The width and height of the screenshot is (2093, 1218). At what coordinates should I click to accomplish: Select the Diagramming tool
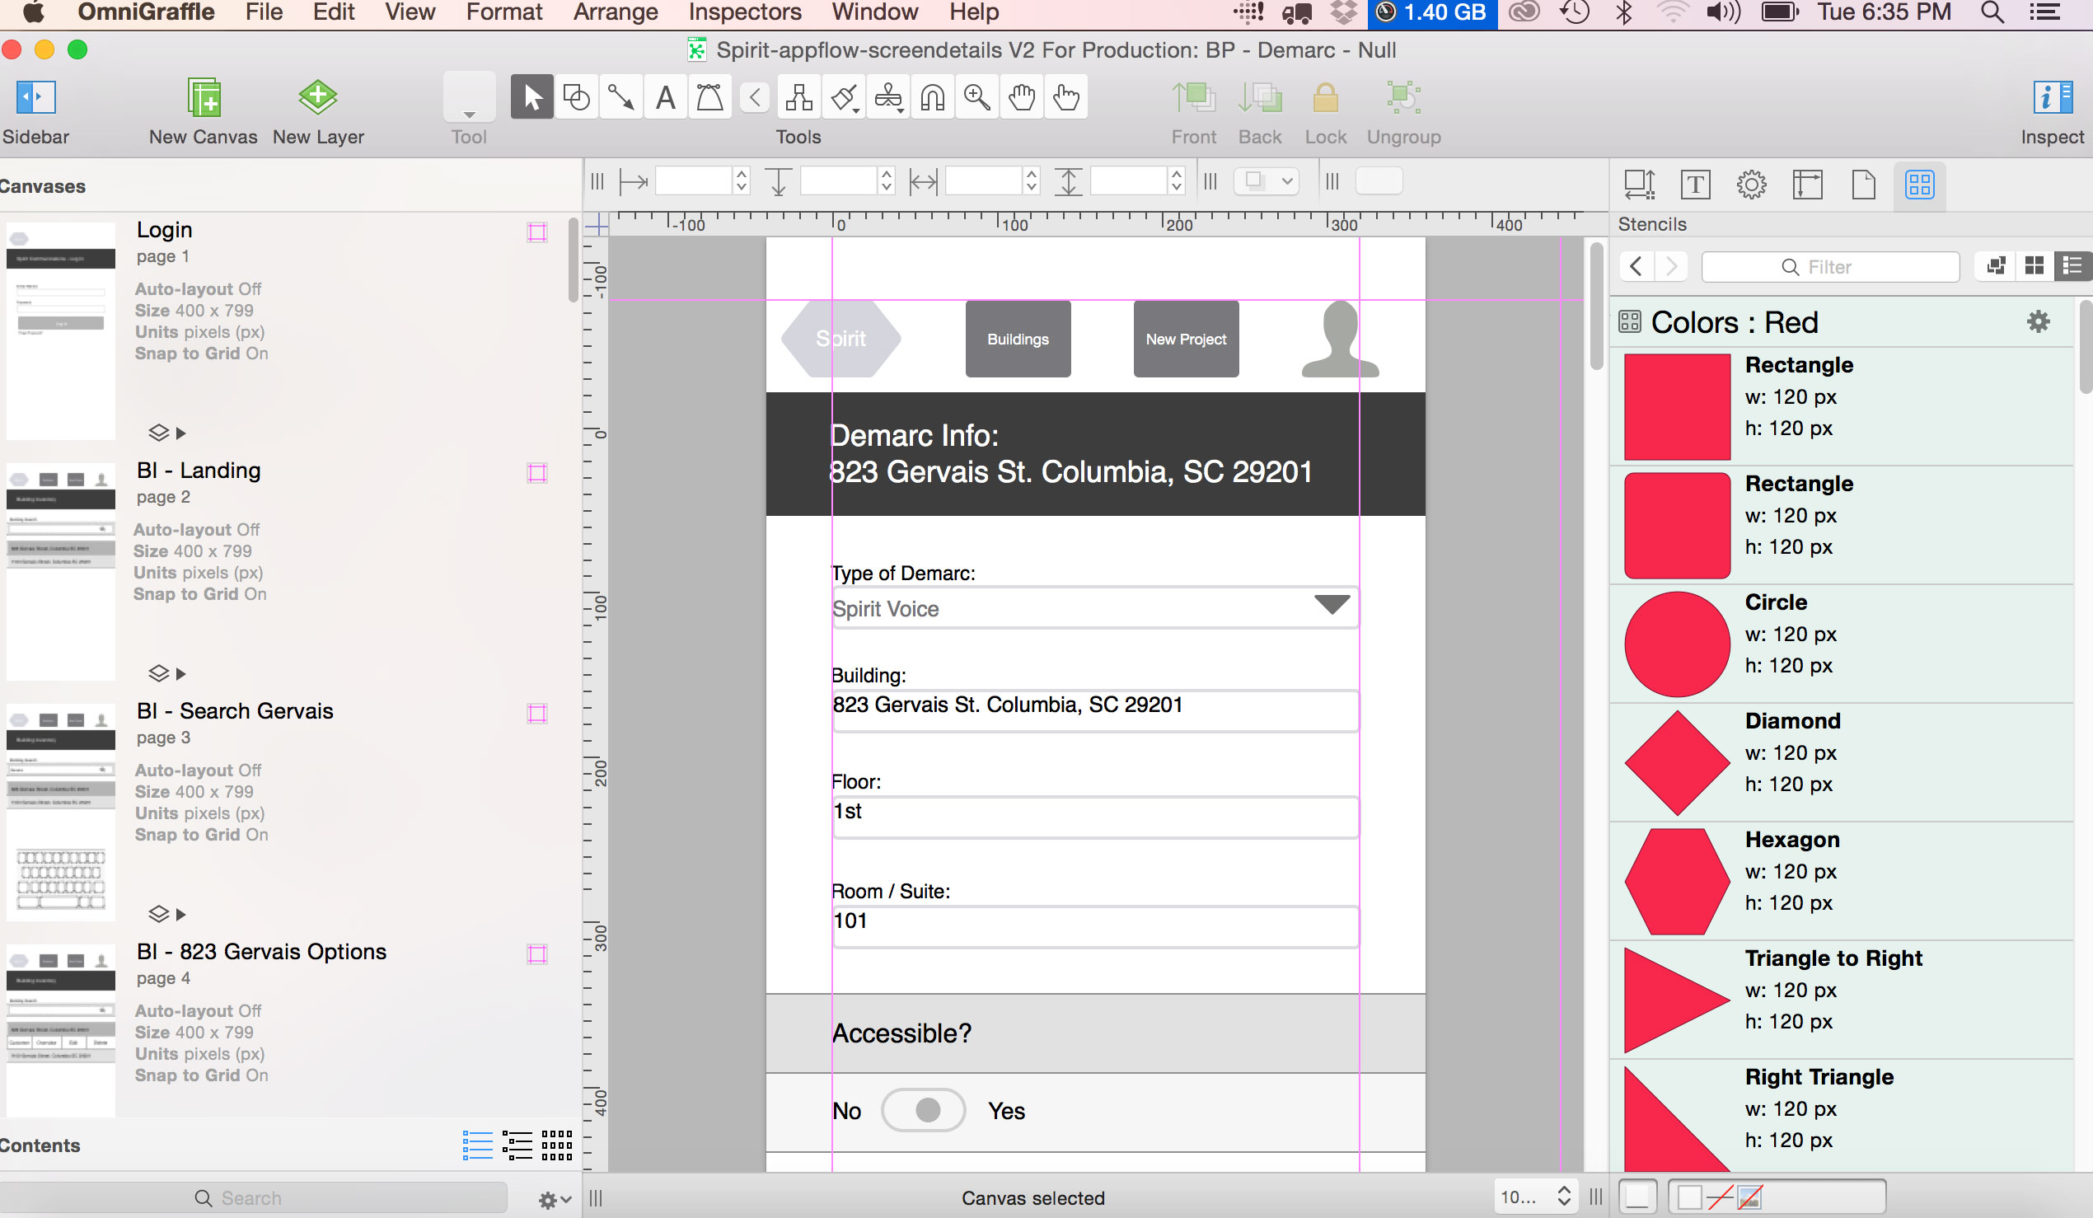coord(799,97)
